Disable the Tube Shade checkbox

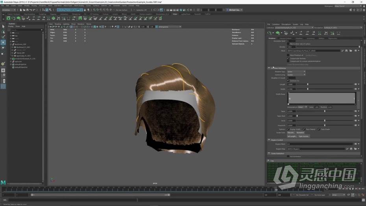pos(320,129)
